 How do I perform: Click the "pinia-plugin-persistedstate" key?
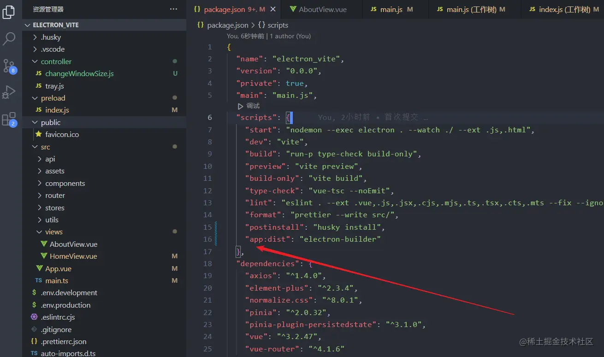click(x=311, y=325)
